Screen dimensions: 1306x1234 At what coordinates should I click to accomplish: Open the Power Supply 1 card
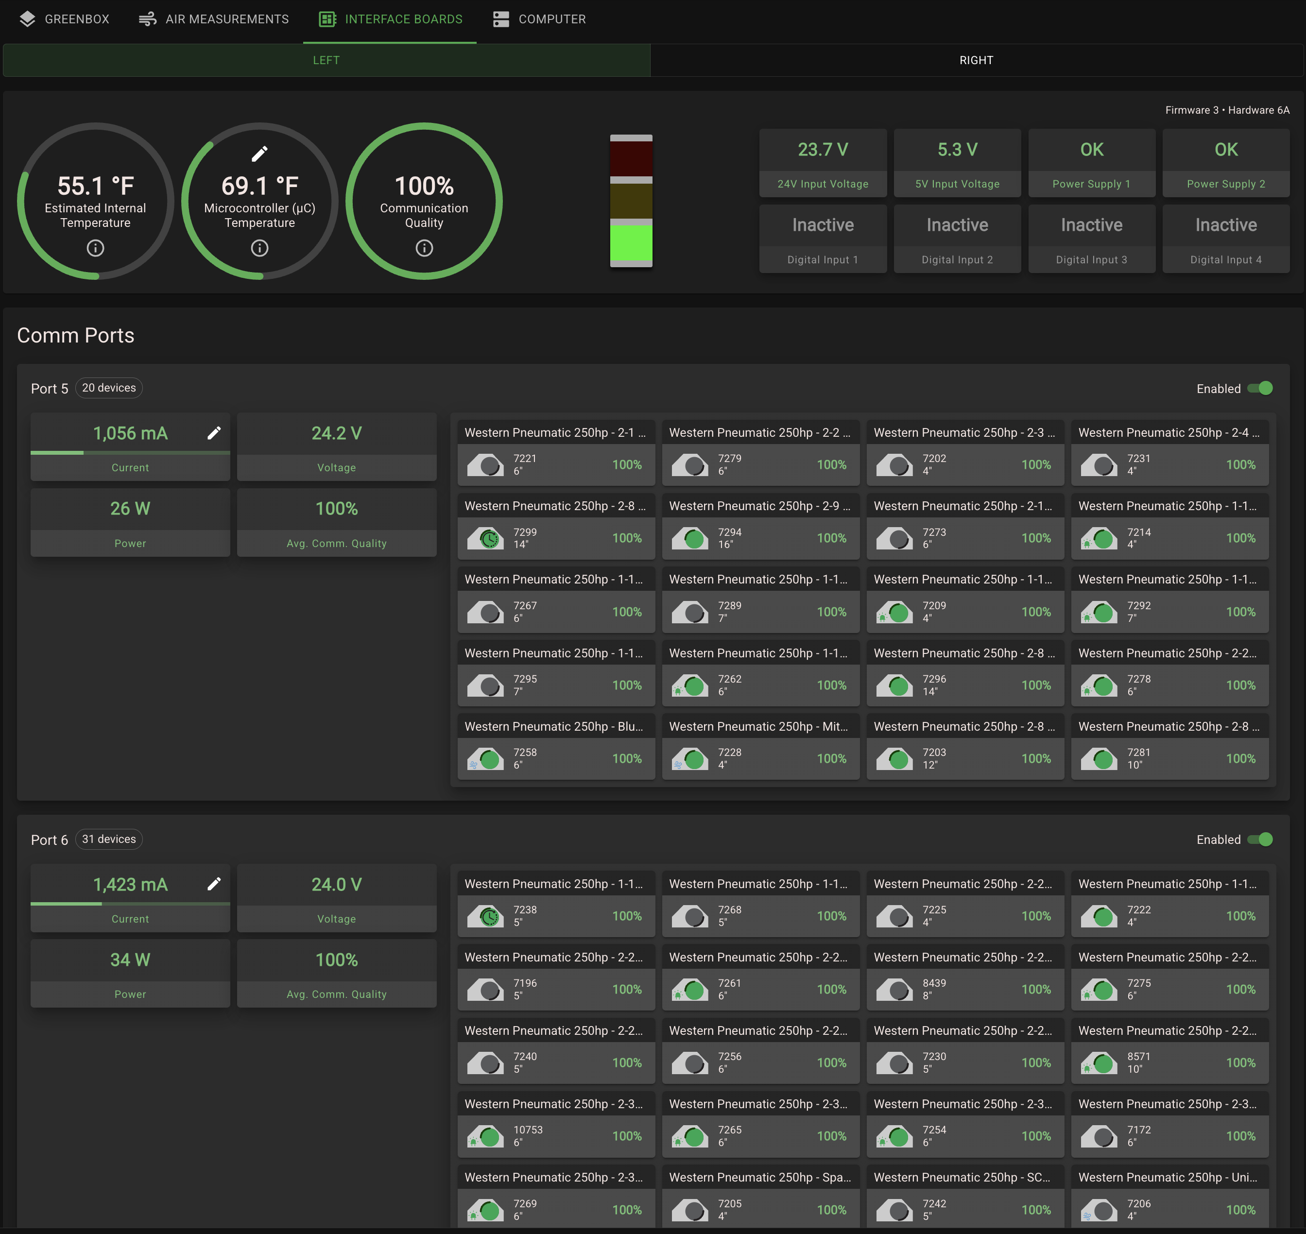(1092, 163)
